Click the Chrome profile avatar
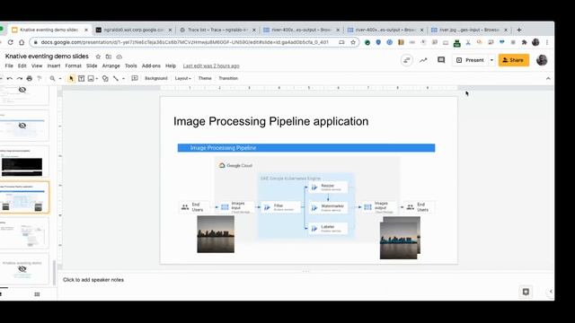Screen dimensions: 575x323 tap(535, 42)
